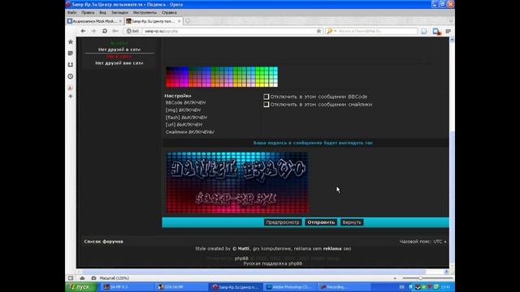Image resolution: width=520 pixels, height=292 pixels.
Task: Open the reklama link in footer
Action: pyautogui.click(x=332, y=249)
